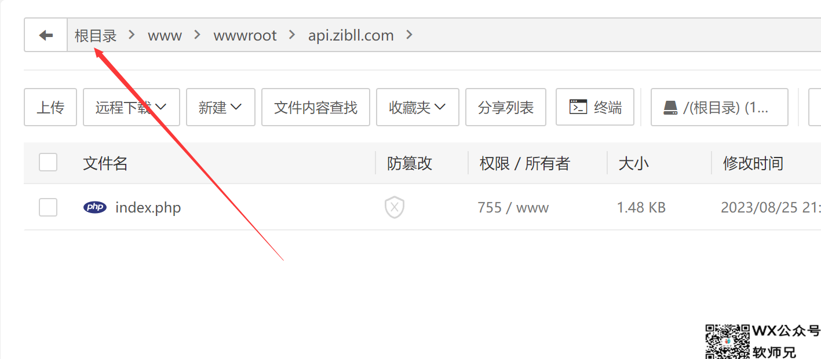
Task: Toggle the tamper-proof shield for index.php
Action: pyautogui.click(x=395, y=207)
